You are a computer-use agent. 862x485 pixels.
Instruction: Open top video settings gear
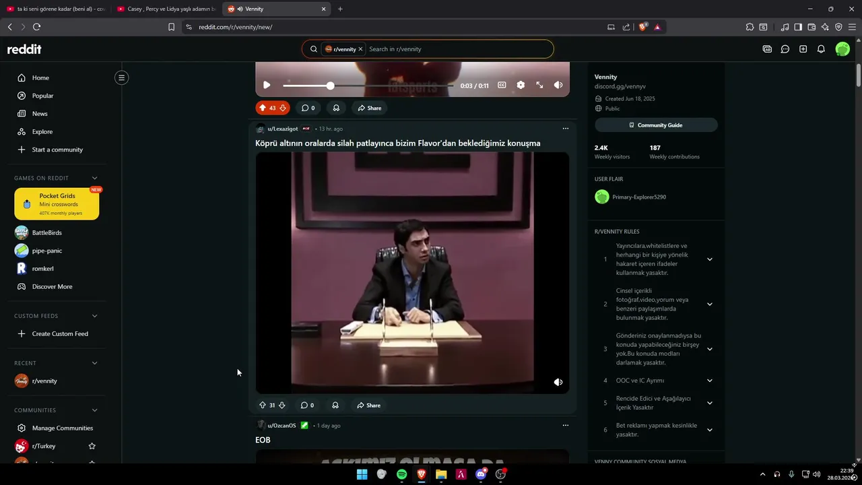click(x=521, y=85)
